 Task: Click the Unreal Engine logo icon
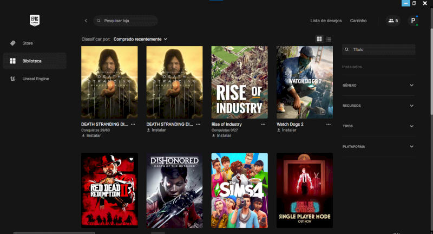click(12, 79)
